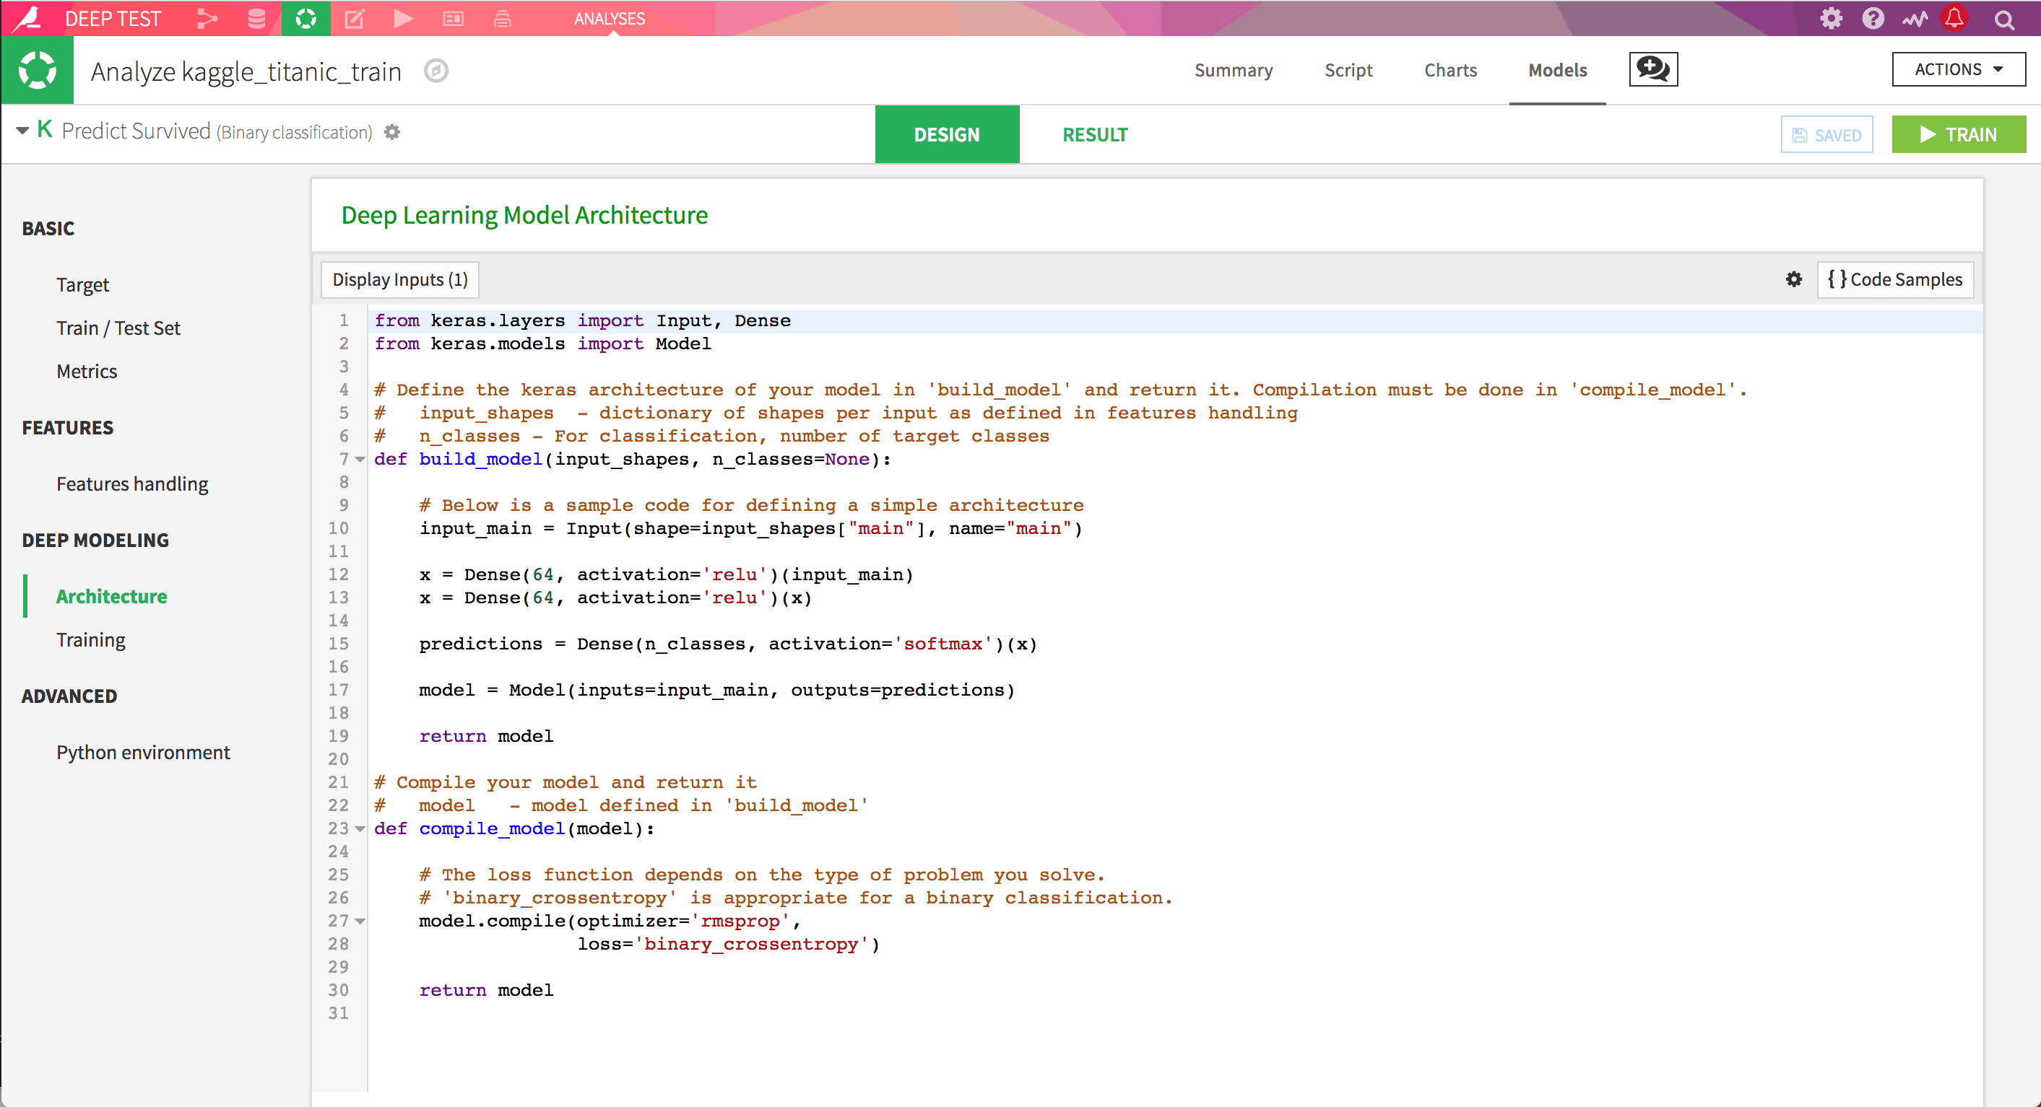Switch to the RESULT tab
Image resolution: width=2041 pixels, height=1107 pixels.
pyautogui.click(x=1094, y=135)
